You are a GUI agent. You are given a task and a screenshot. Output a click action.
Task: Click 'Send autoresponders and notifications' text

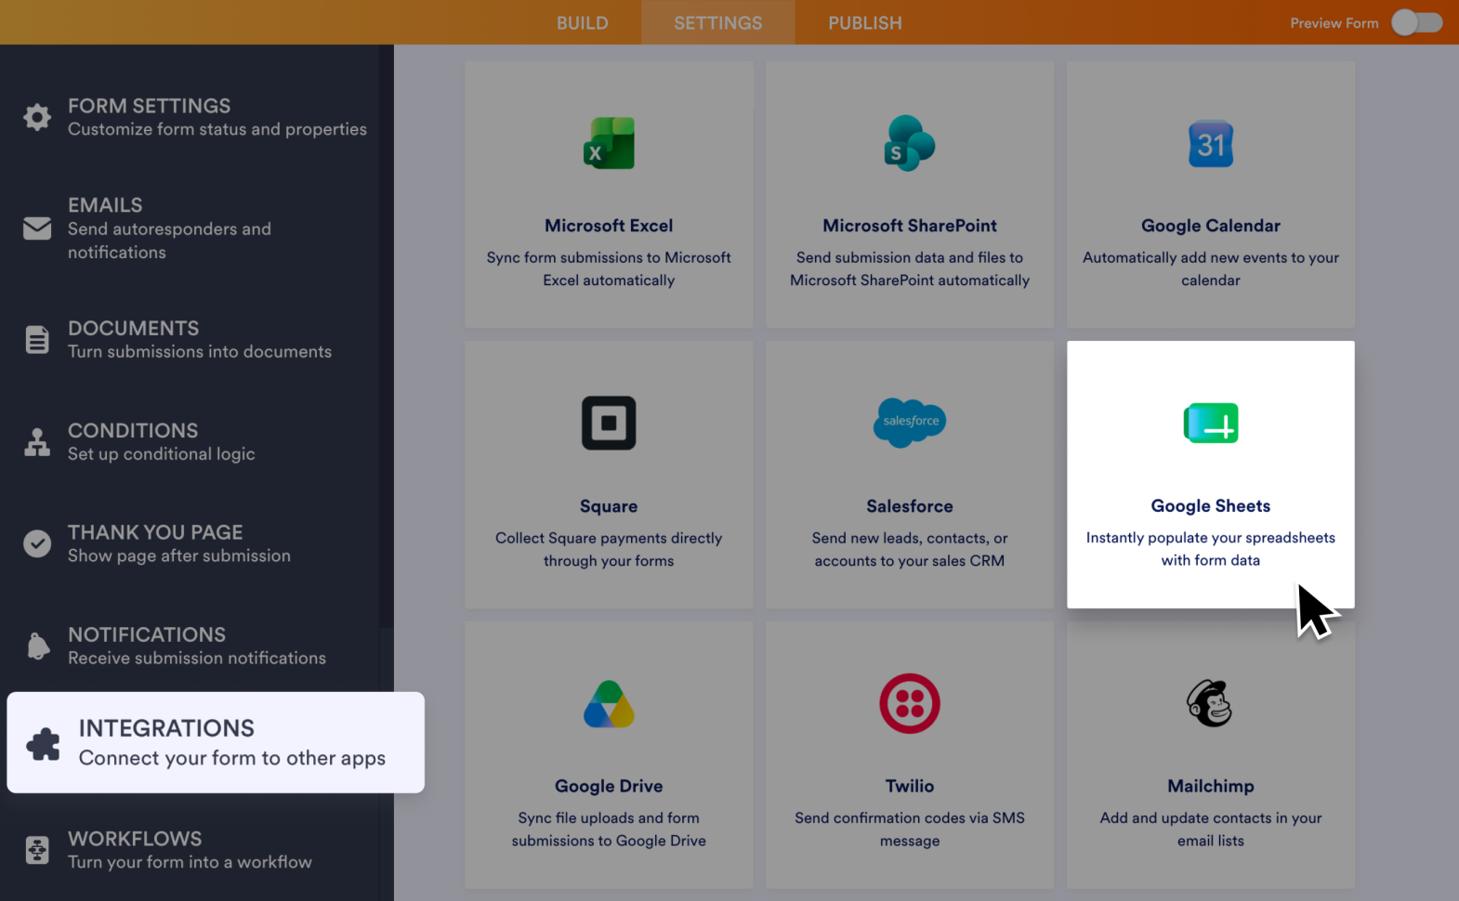pyautogui.click(x=170, y=241)
